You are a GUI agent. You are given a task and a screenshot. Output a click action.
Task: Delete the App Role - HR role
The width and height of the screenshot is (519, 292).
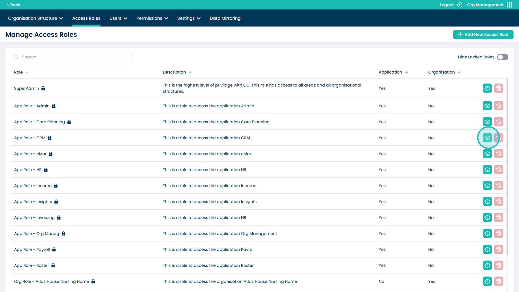coord(499,170)
